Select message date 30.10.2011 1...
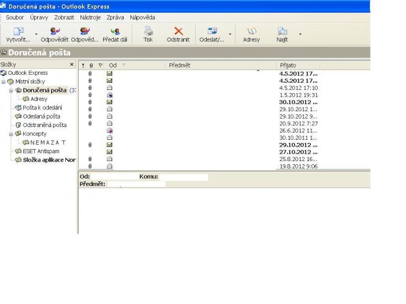The height and width of the screenshot is (304, 406). (x=298, y=138)
